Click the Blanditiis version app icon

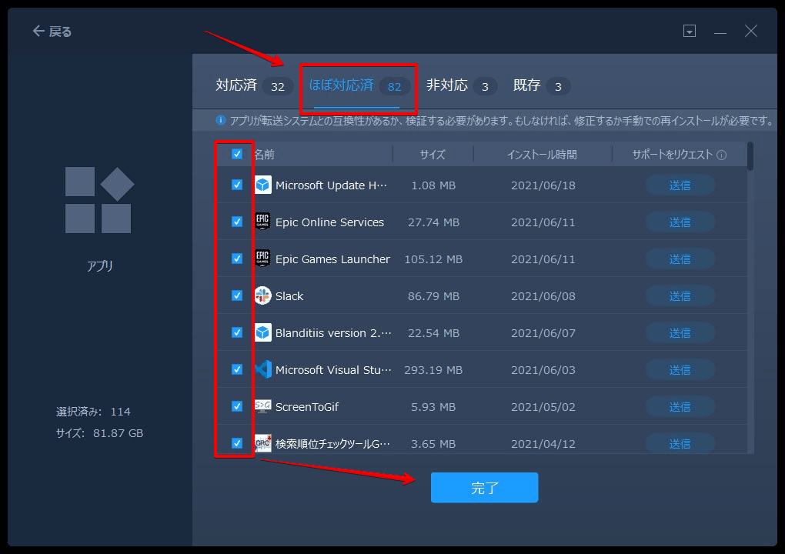click(x=263, y=333)
